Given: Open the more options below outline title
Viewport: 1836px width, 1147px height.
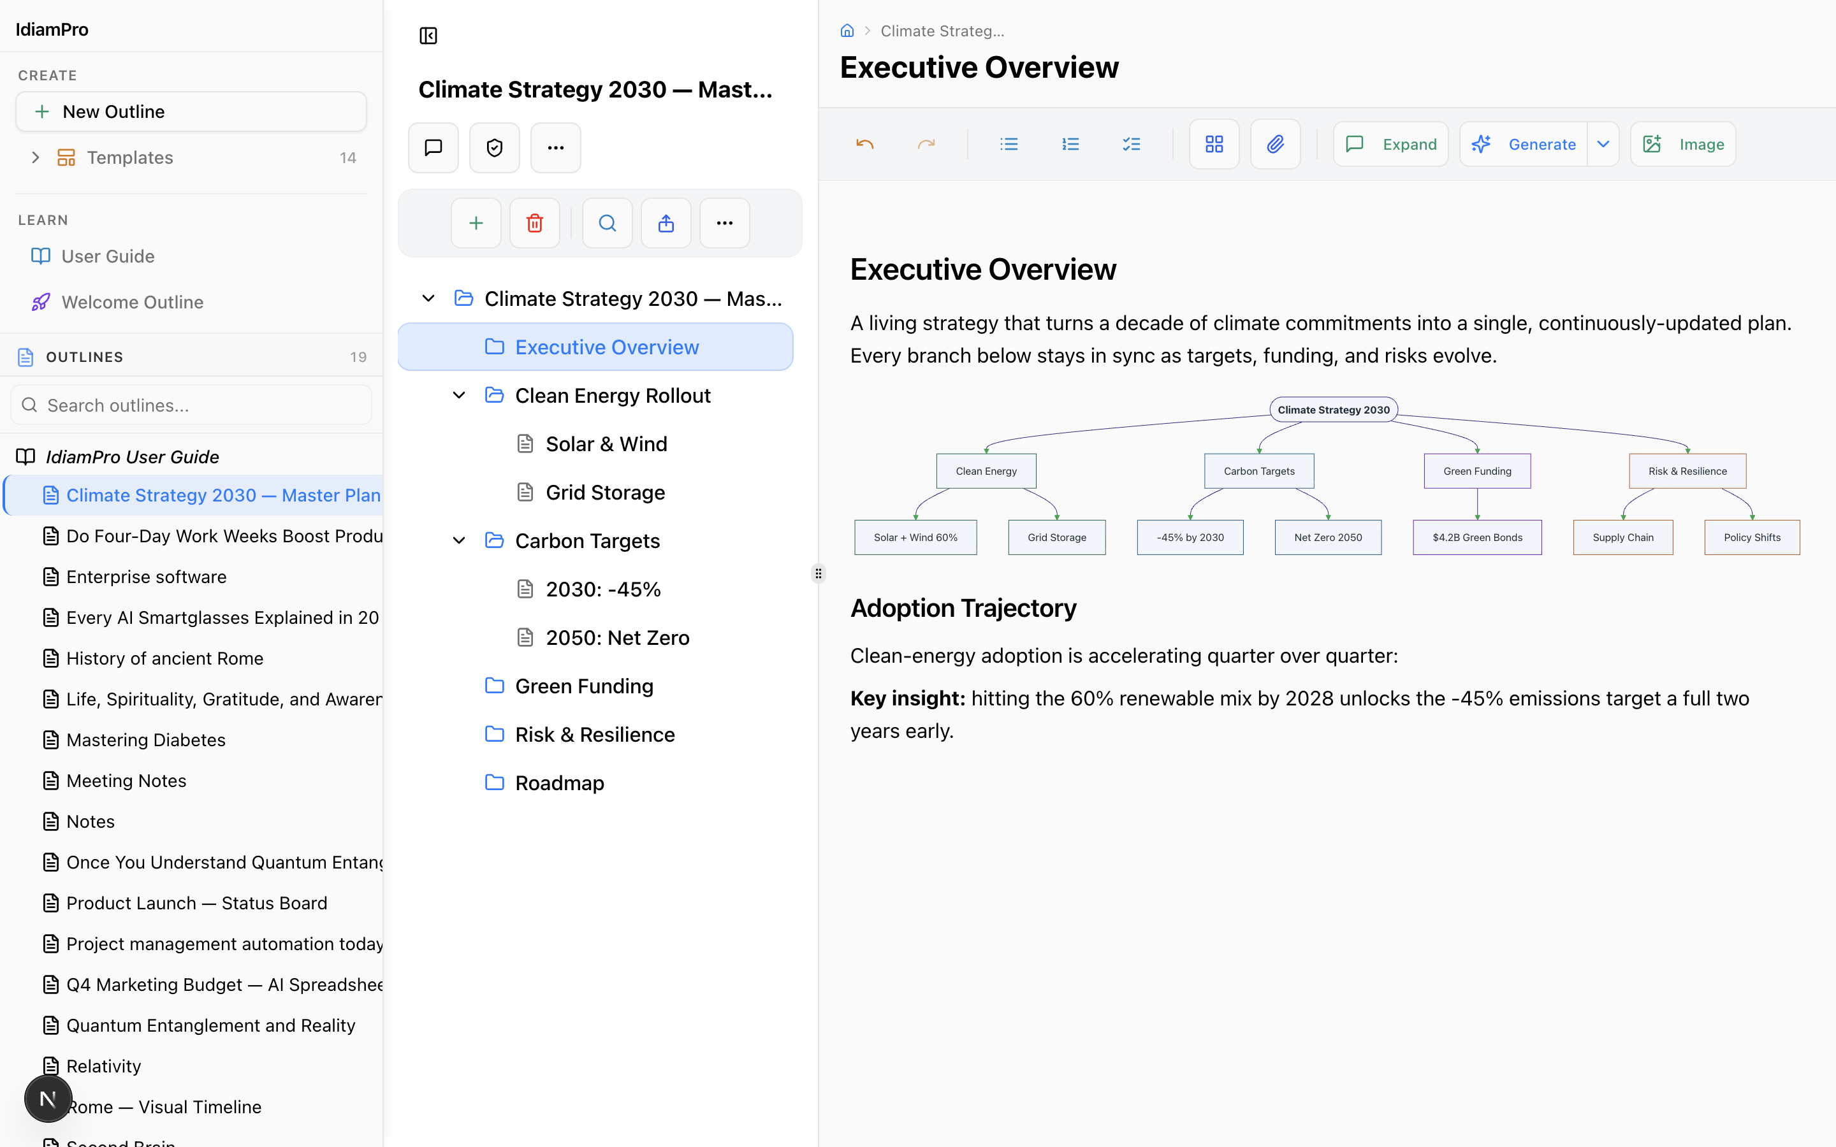Looking at the screenshot, I should tap(556, 147).
